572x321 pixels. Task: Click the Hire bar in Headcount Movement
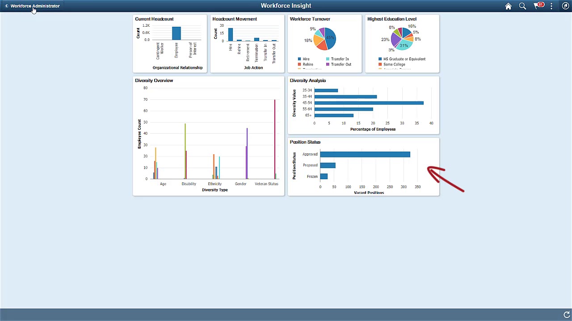click(x=231, y=34)
